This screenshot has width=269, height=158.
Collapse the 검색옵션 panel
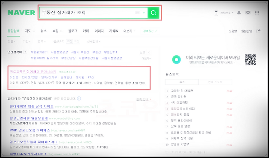coord(150,31)
